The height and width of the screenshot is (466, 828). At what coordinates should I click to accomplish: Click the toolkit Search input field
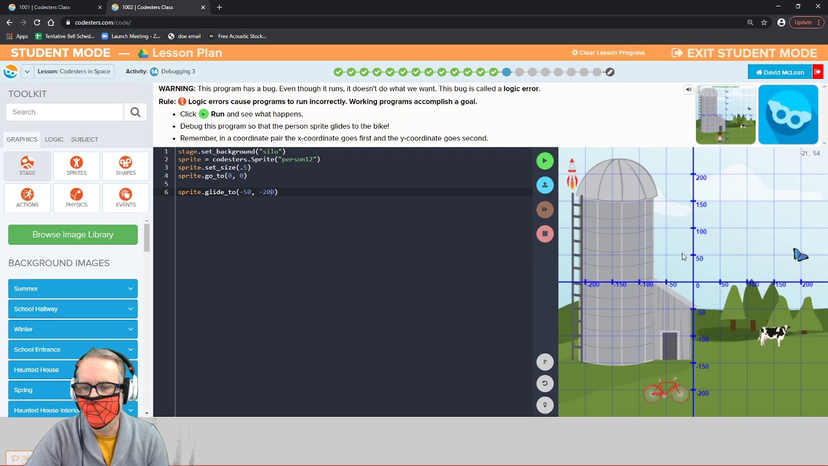pos(65,112)
